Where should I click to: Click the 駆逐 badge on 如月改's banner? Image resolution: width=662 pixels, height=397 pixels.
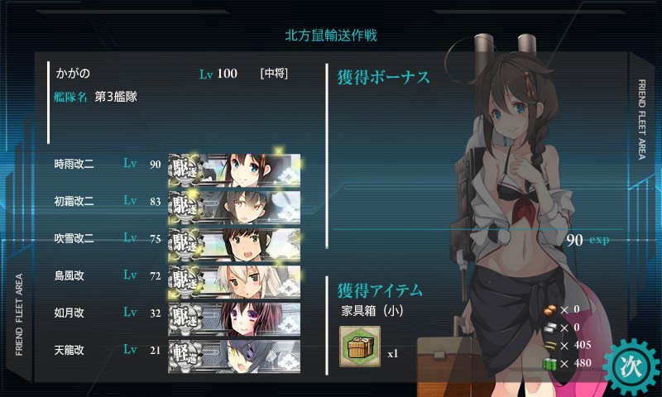coord(185,319)
